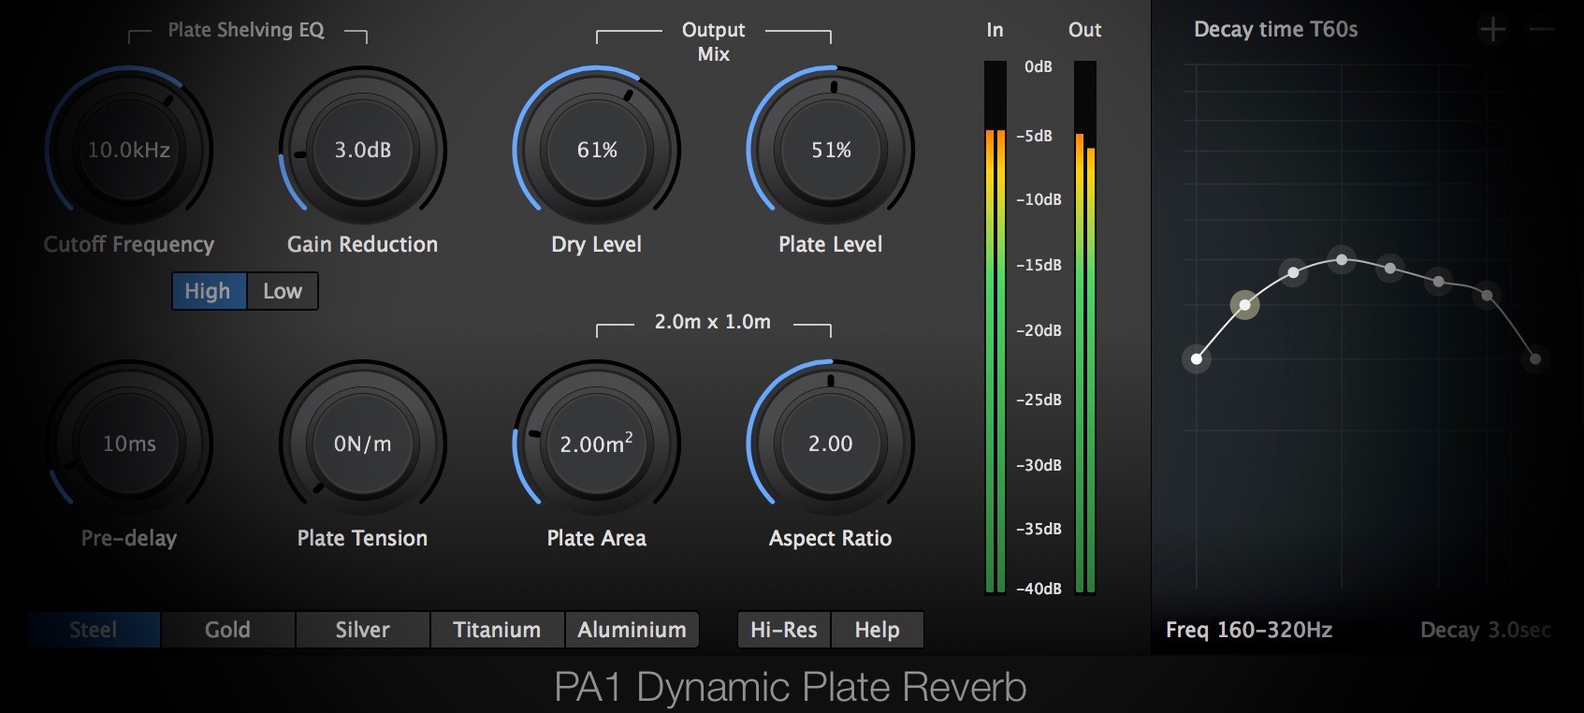The image size is (1584, 713).
Task: Select the High shelving filter mode
Action: click(x=209, y=291)
